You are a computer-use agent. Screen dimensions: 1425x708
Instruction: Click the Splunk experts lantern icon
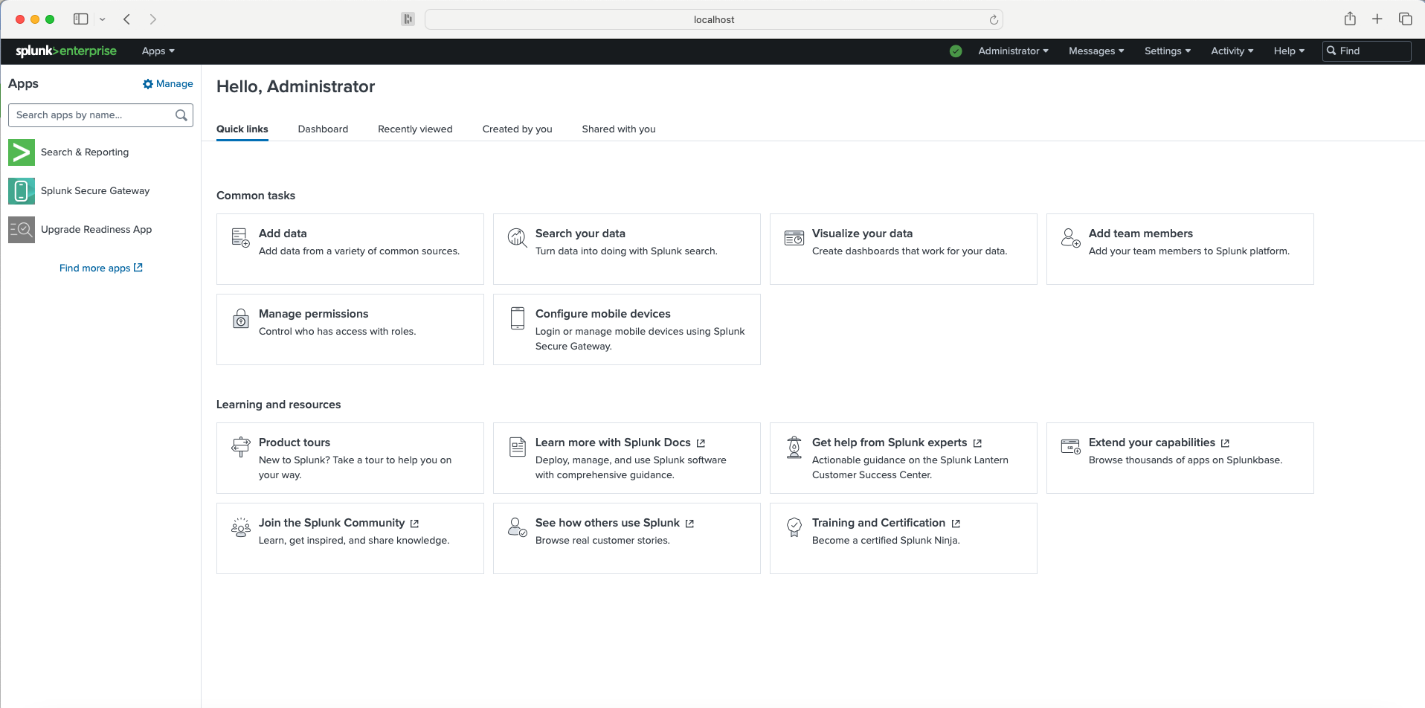[x=794, y=447]
